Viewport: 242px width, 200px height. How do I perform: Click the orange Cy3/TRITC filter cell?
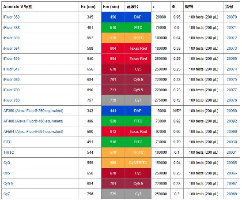click(x=138, y=163)
